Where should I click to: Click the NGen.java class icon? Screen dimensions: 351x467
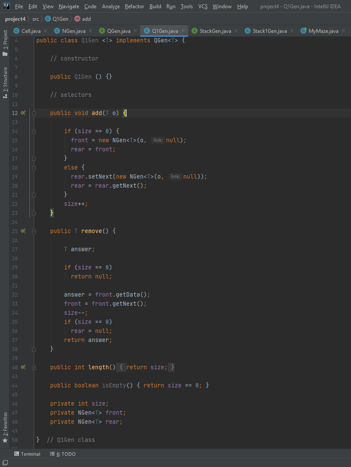click(x=57, y=31)
